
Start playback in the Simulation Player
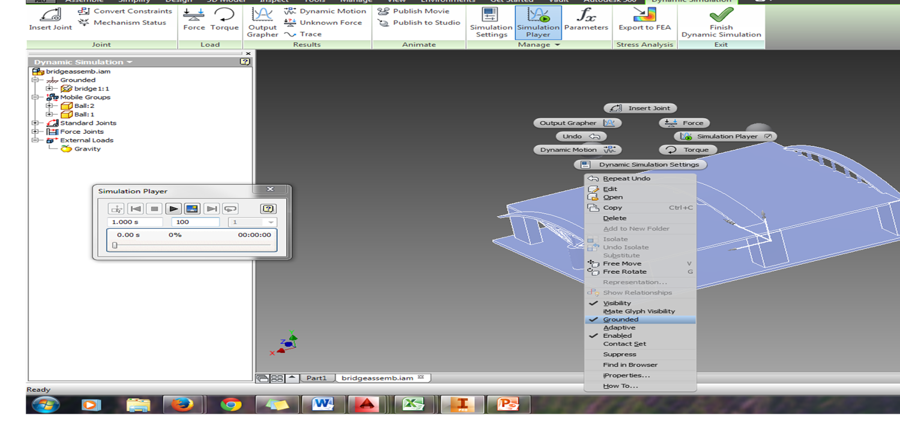point(173,209)
